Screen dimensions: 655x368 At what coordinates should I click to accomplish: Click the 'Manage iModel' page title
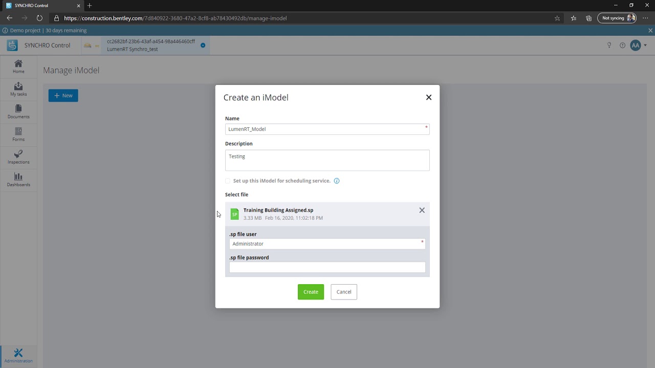click(x=71, y=70)
